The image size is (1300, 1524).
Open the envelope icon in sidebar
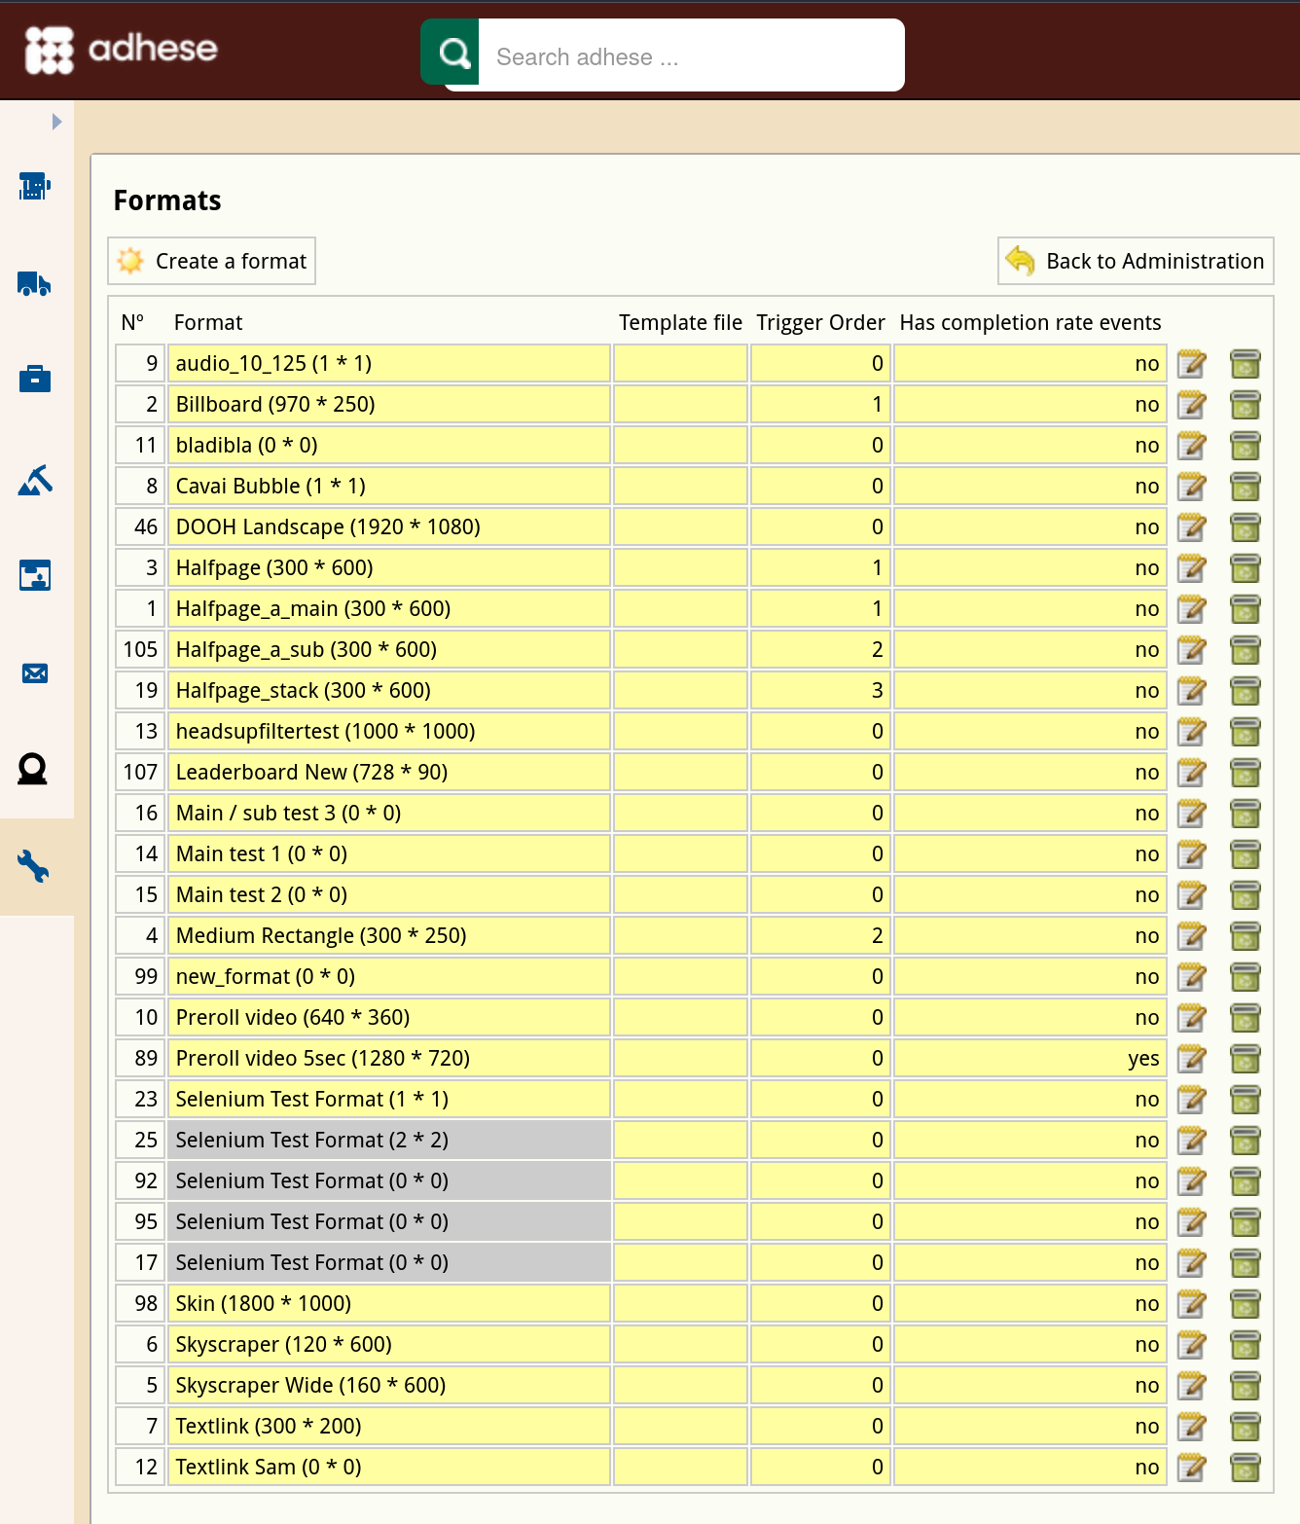tap(35, 673)
